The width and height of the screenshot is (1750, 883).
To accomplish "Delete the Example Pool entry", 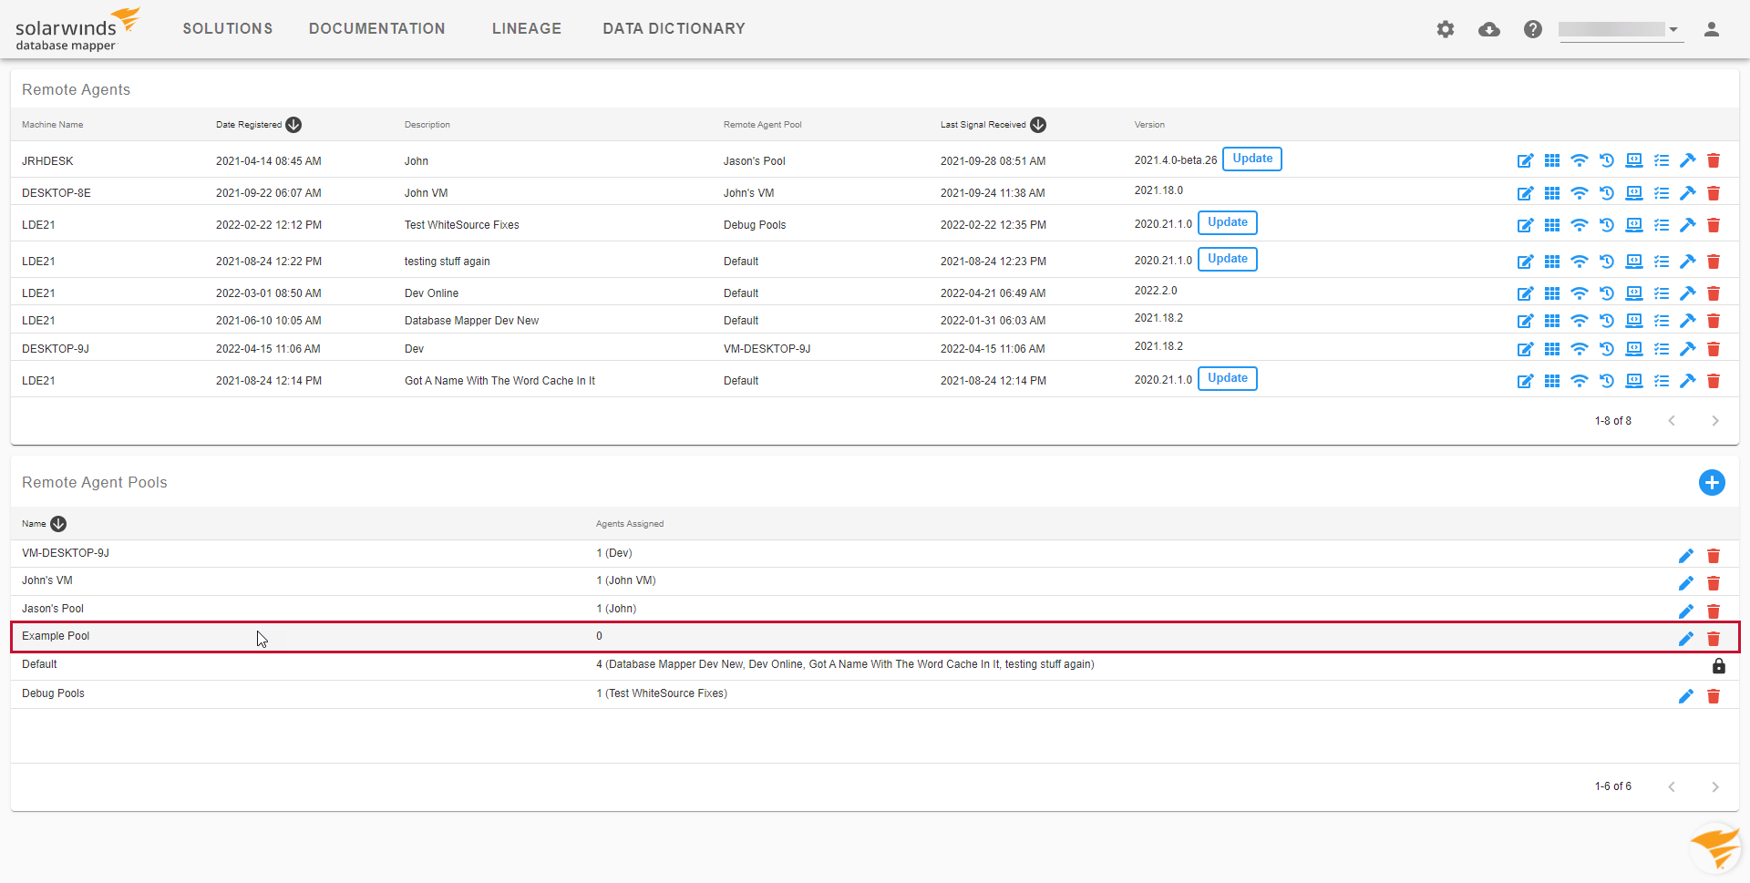I will point(1714,639).
